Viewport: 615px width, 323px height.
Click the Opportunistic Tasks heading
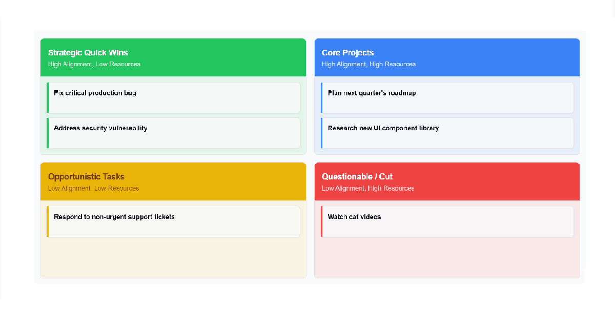[86, 177]
